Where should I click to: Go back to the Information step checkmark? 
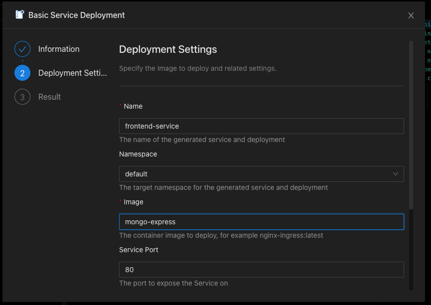coord(22,49)
